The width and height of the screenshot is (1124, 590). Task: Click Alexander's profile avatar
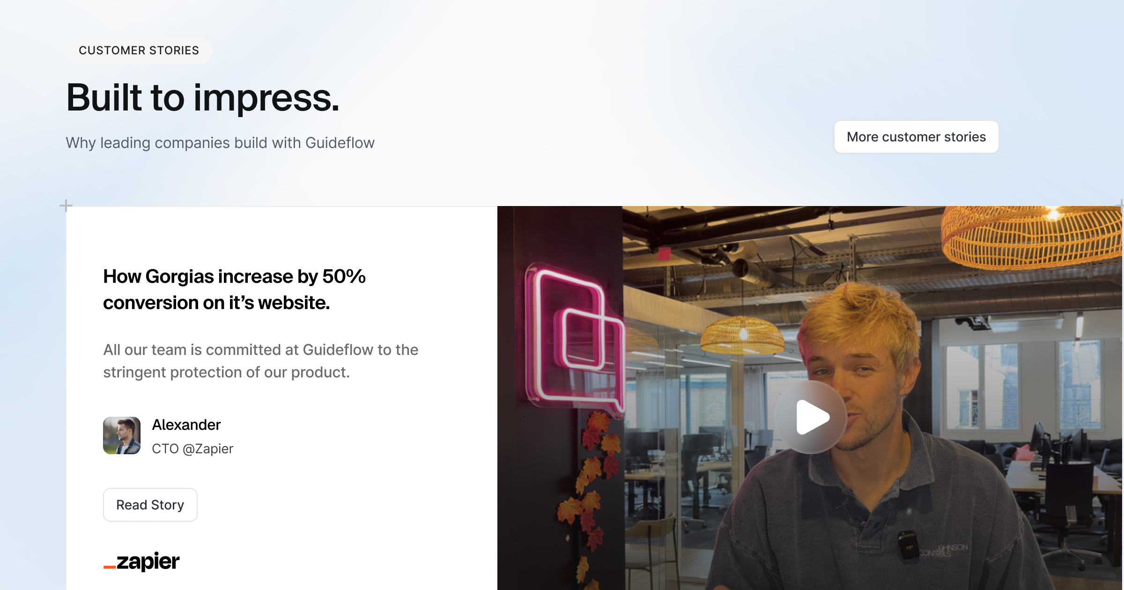(x=122, y=435)
